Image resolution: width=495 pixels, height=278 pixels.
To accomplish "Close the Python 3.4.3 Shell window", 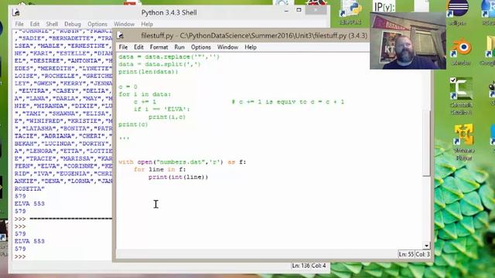I will (x=316, y=10).
